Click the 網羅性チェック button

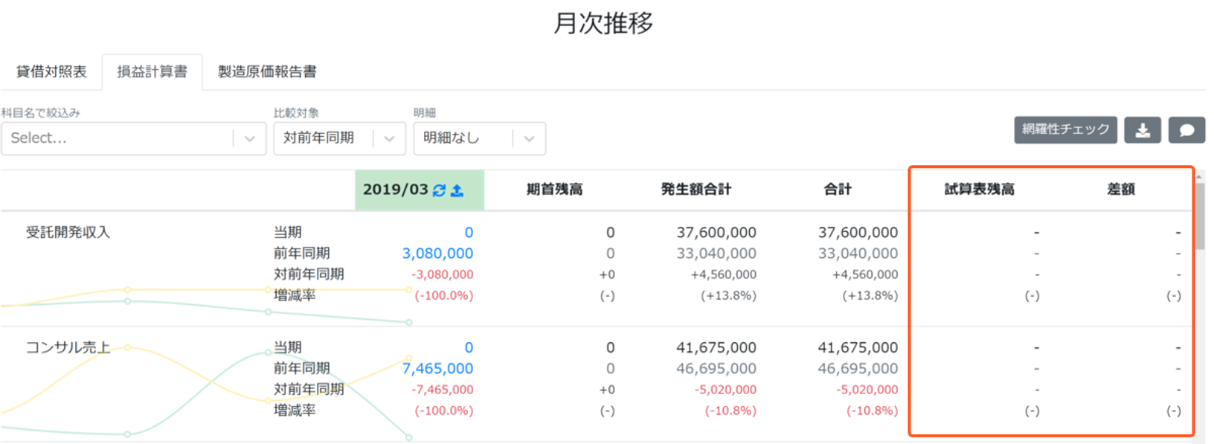[x=1065, y=129]
